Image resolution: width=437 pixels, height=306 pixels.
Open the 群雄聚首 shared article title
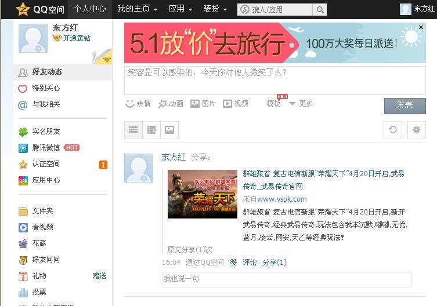pyautogui.click(x=324, y=180)
